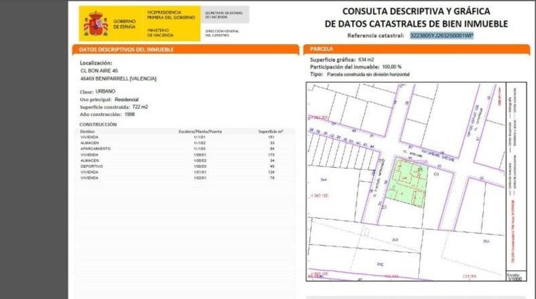Screen dimensions: 536x299
Task: Click the location code 1/00/03
Action: point(200,166)
